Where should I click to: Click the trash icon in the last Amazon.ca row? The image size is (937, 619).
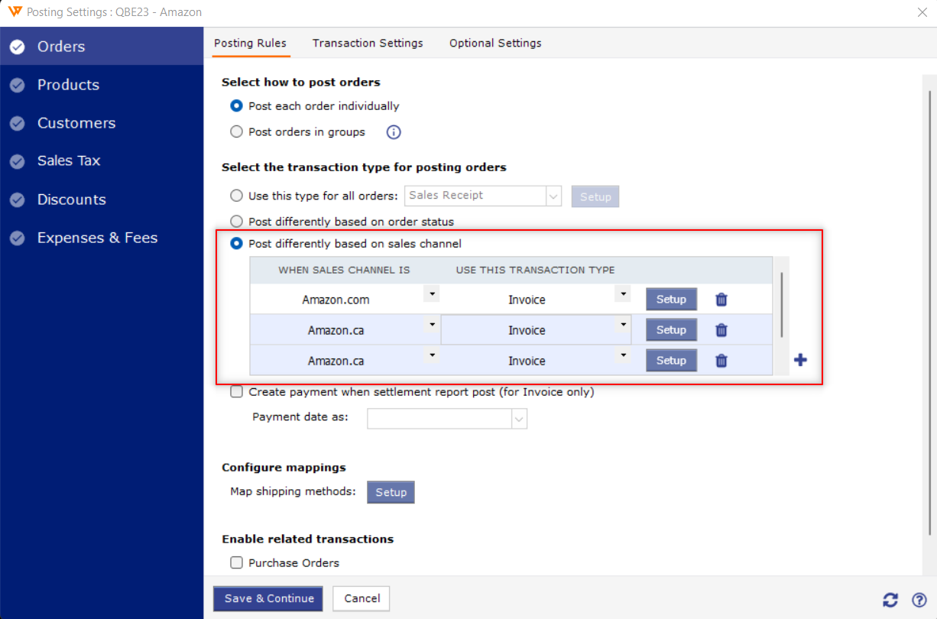point(721,361)
